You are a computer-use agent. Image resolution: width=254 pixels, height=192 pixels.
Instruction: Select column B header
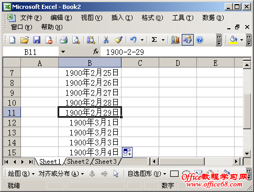click(x=90, y=63)
